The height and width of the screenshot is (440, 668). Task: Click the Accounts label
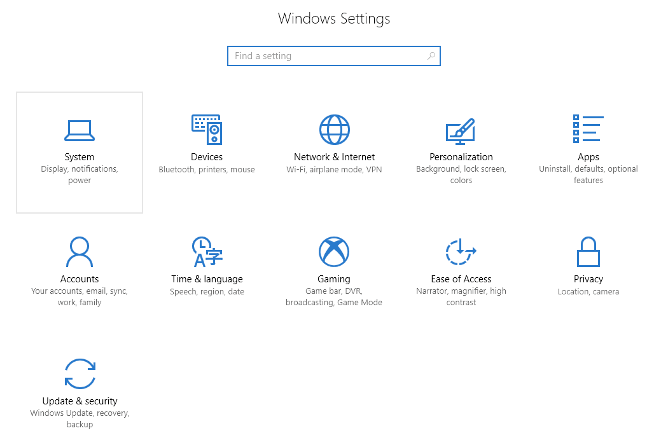(x=80, y=279)
